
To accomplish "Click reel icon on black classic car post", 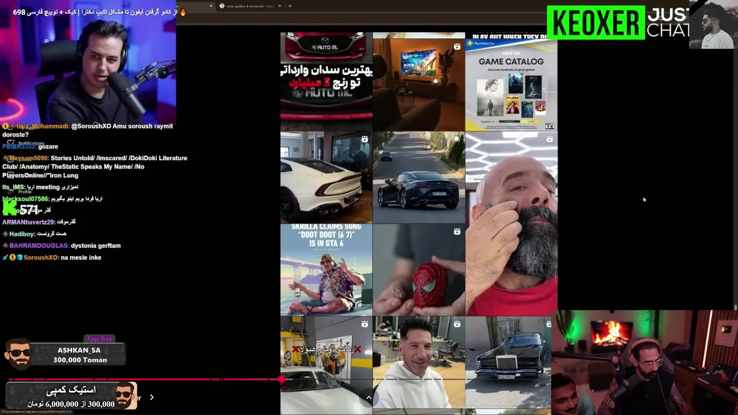I will tap(549, 324).
